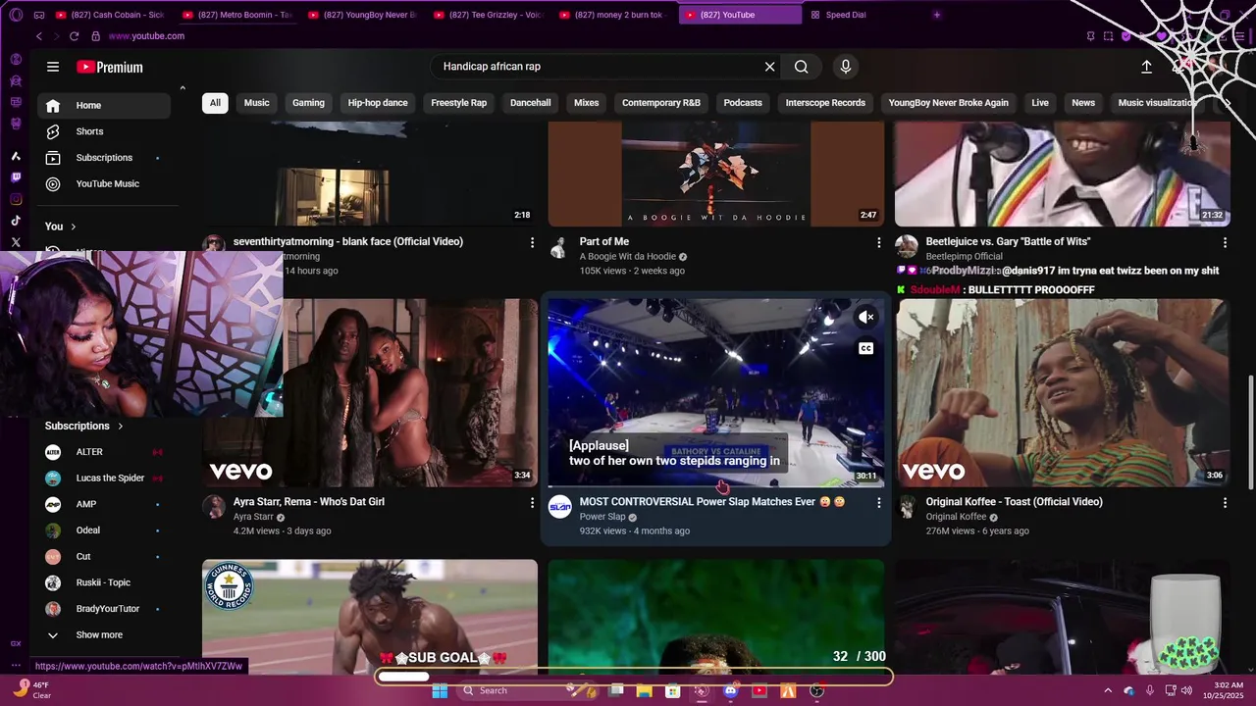Open more options for Power Slap video
The image size is (1256, 706).
click(878, 503)
